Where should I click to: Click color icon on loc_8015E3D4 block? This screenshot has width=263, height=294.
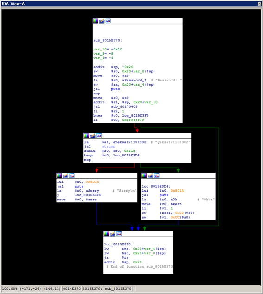click(144, 175)
